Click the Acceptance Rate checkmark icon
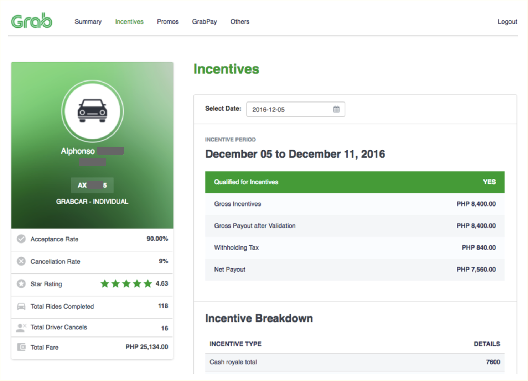Viewport: 528px width, 381px height. pos(21,239)
